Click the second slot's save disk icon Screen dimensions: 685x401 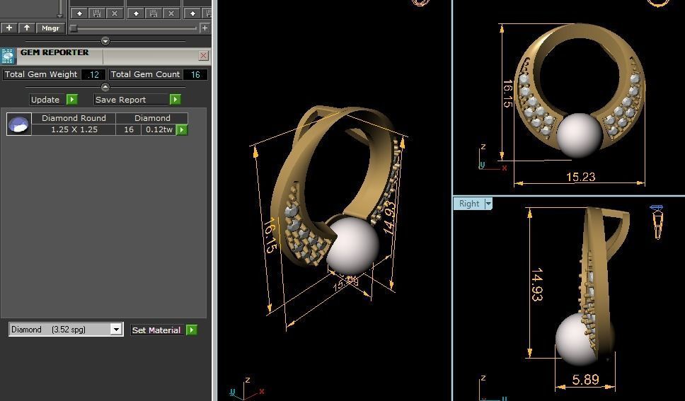click(154, 13)
